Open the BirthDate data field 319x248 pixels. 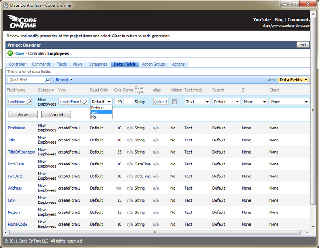point(15,164)
